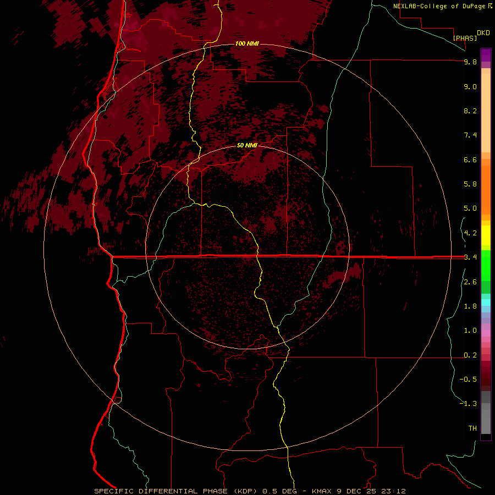Click the 0.2 legend value

coord(470,355)
